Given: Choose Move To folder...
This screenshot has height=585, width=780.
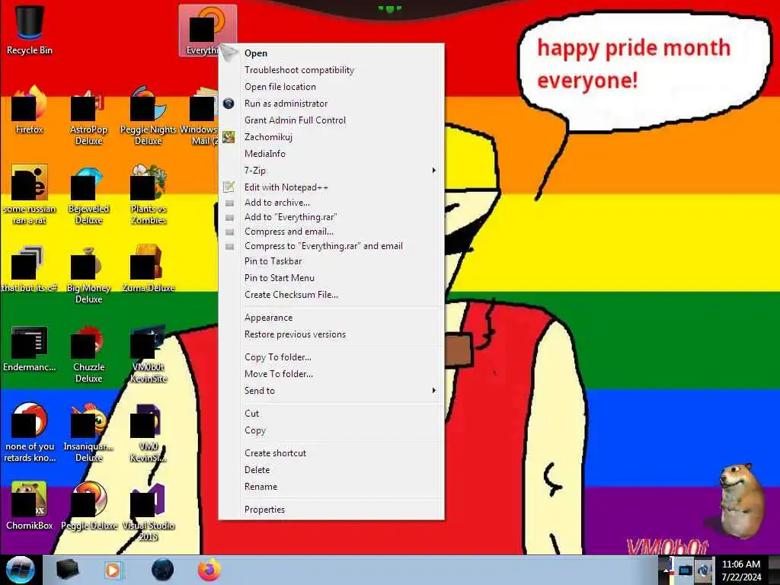Looking at the screenshot, I should [x=331, y=374].
